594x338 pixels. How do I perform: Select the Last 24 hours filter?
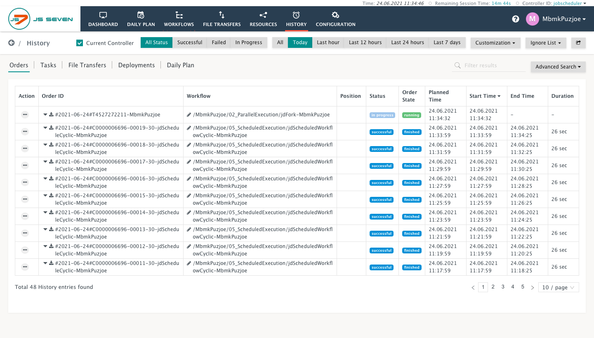click(x=408, y=43)
